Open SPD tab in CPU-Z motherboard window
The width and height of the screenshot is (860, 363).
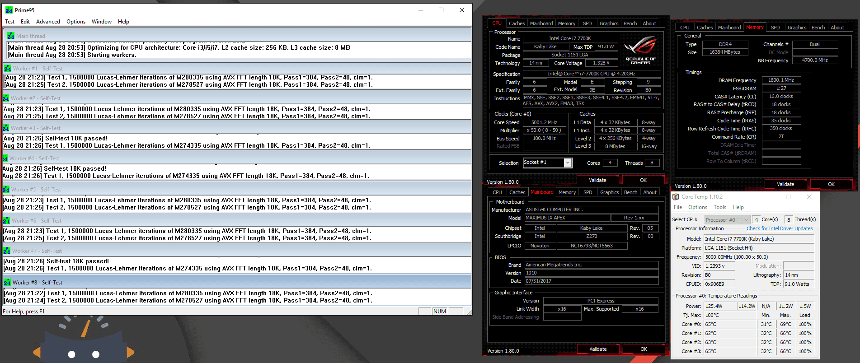pyautogui.click(x=587, y=192)
